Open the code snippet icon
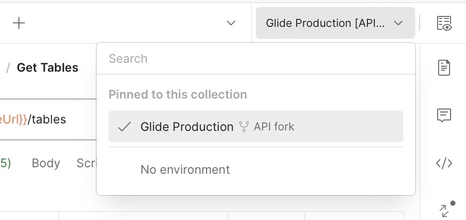 pyautogui.click(x=444, y=163)
